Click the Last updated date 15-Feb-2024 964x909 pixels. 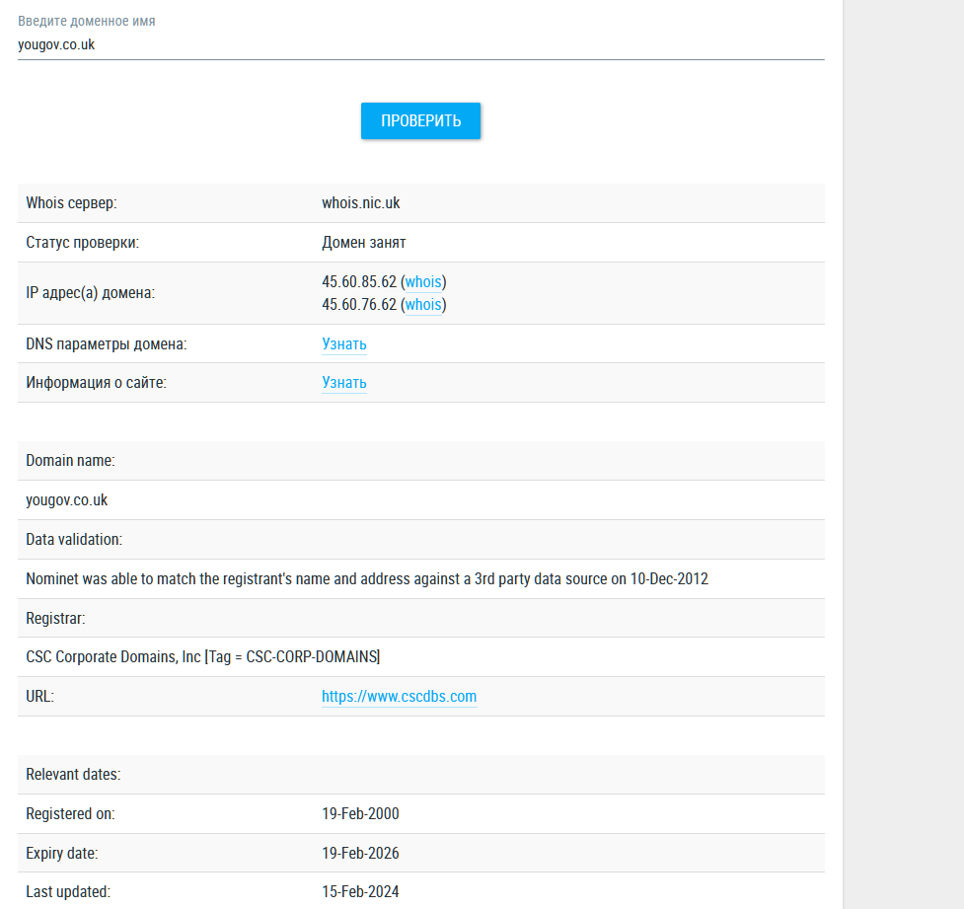tap(360, 892)
